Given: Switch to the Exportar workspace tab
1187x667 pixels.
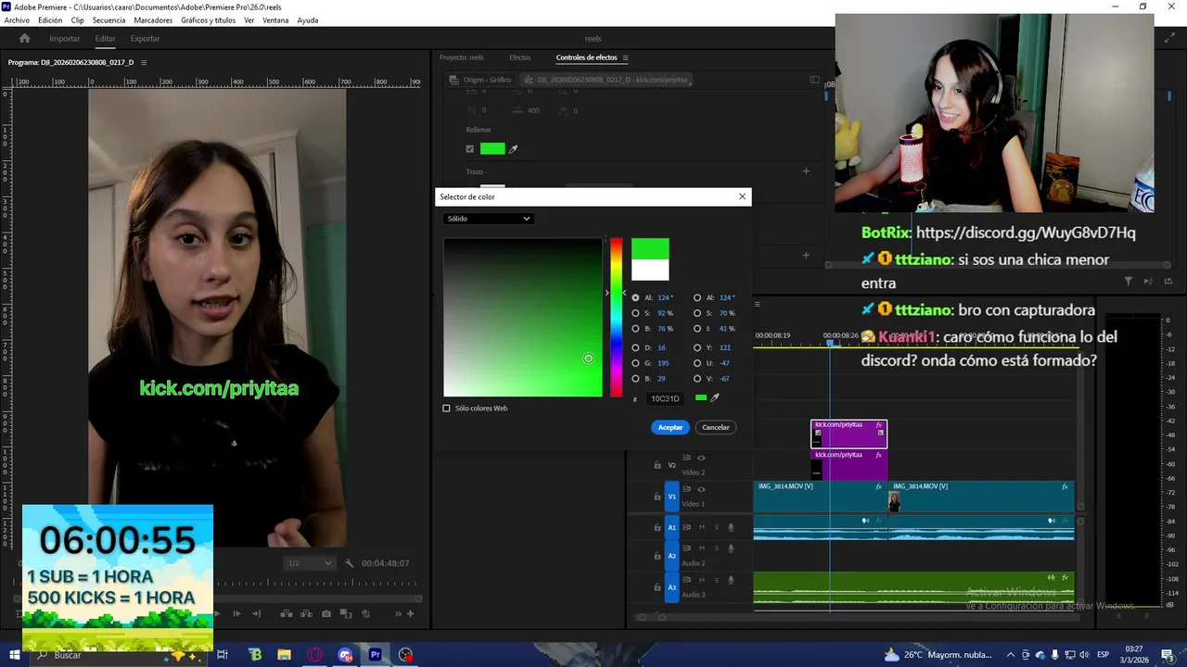Looking at the screenshot, I should click(x=145, y=39).
